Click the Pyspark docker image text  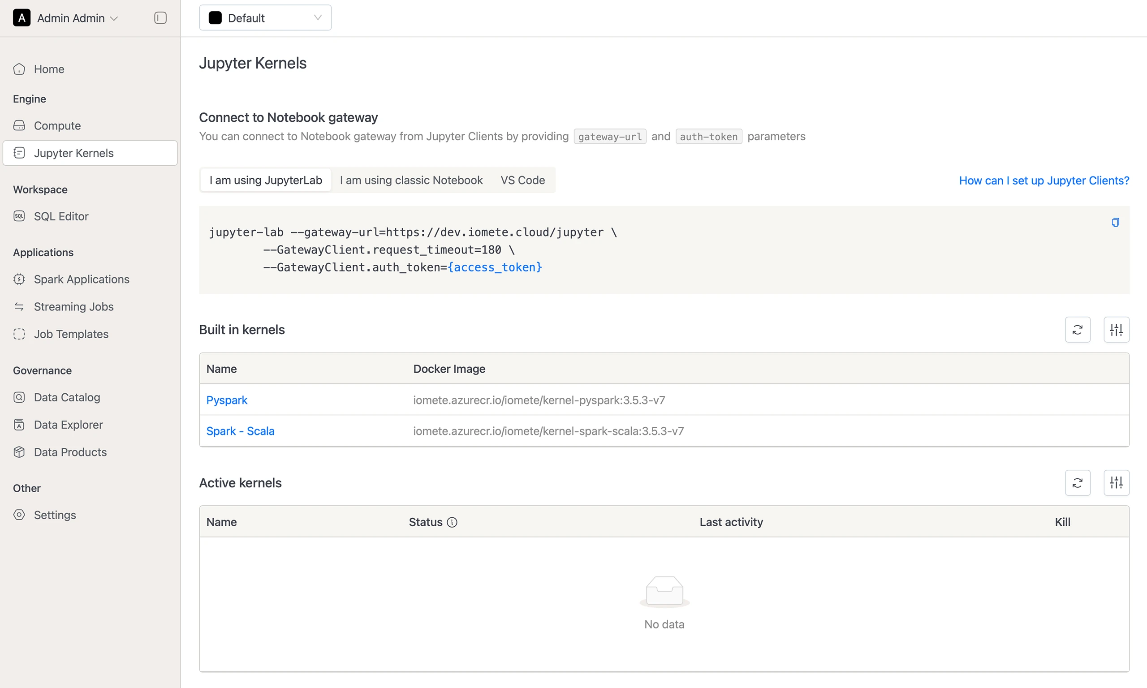click(539, 400)
